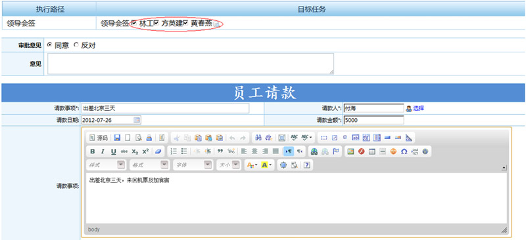Image resolution: width=526 pixels, height=240 pixels.
Task: Click the New Page blank document icon
Action: [x=128, y=138]
